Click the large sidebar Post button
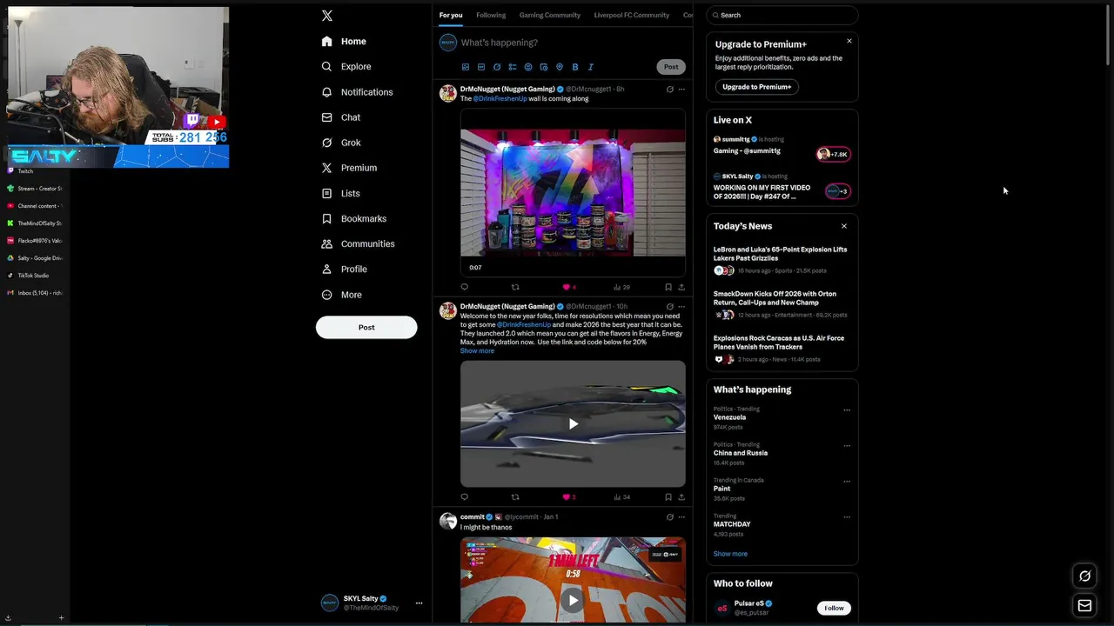Viewport: 1114px width, 626px height. pyautogui.click(x=366, y=327)
